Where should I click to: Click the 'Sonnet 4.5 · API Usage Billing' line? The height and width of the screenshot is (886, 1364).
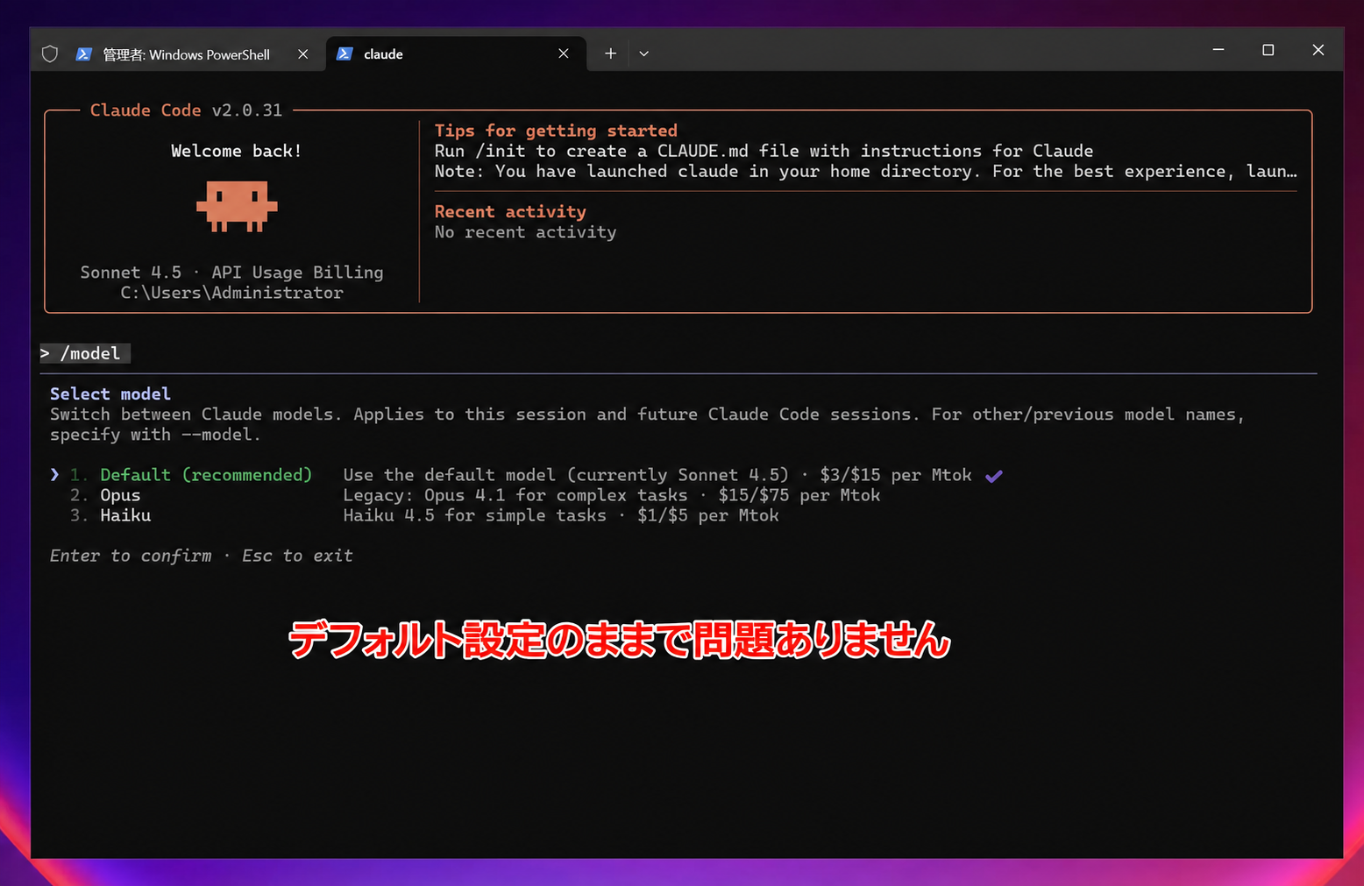point(232,273)
